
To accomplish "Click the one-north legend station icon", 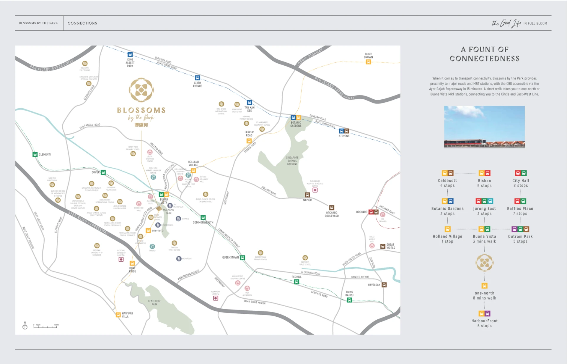I will click(484, 286).
